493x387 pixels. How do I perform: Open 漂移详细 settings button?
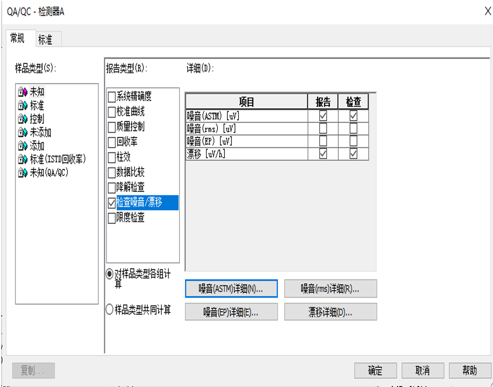tap(330, 312)
